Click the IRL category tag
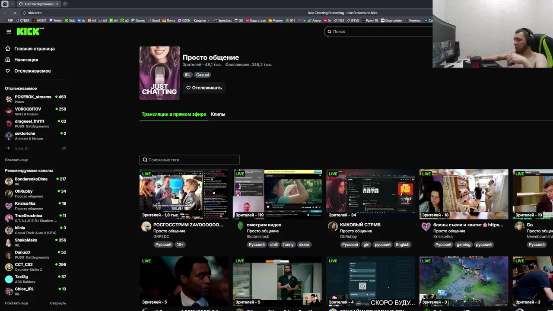 [188, 75]
